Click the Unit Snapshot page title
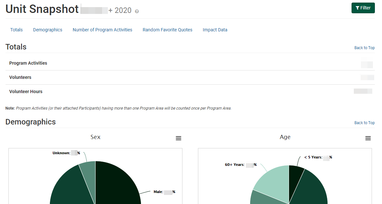 coord(41,9)
